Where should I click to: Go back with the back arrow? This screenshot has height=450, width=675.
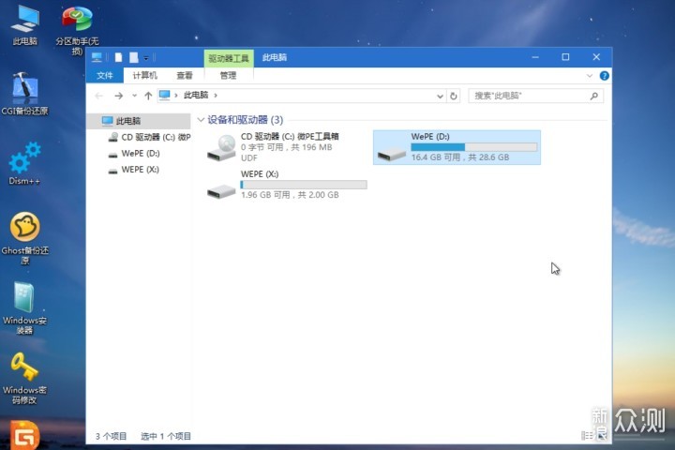point(99,96)
